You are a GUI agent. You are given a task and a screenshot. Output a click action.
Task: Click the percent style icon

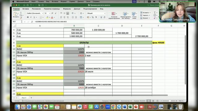coord(93,17)
